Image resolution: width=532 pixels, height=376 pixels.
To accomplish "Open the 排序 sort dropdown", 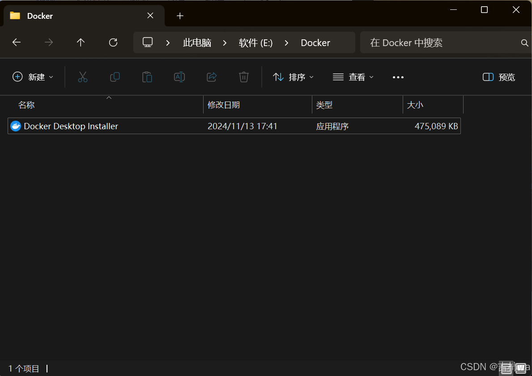I will tap(293, 77).
